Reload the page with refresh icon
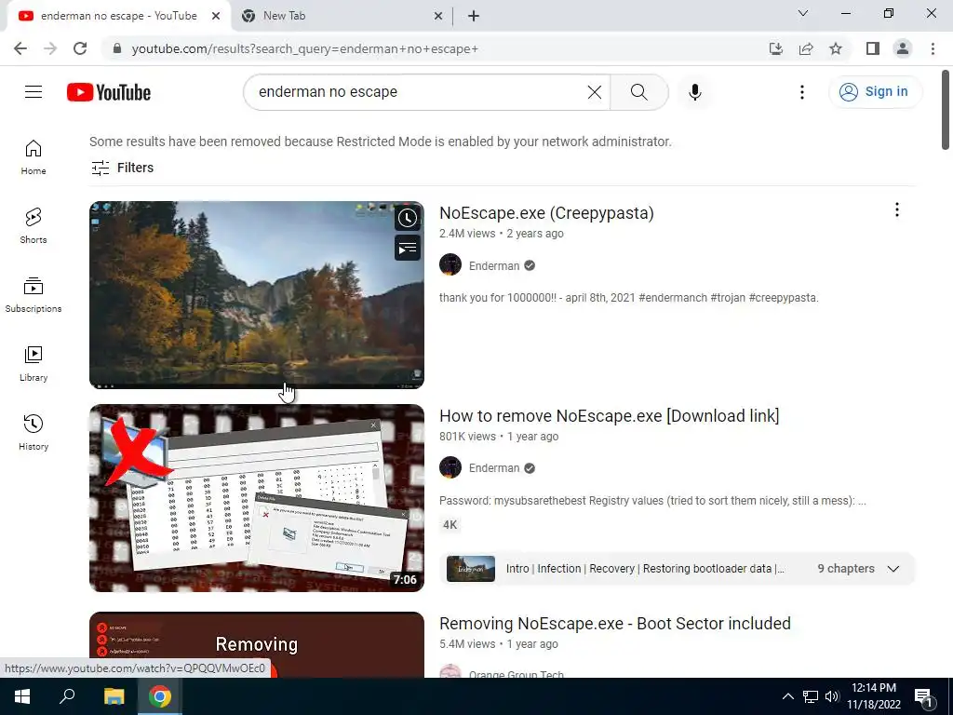 (80, 48)
